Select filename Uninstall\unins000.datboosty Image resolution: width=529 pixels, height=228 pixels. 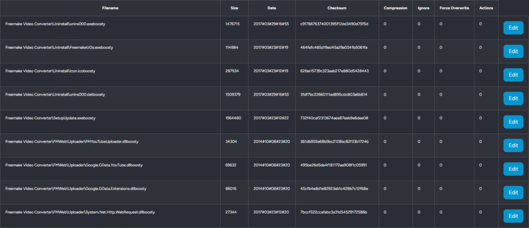coord(55,95)
